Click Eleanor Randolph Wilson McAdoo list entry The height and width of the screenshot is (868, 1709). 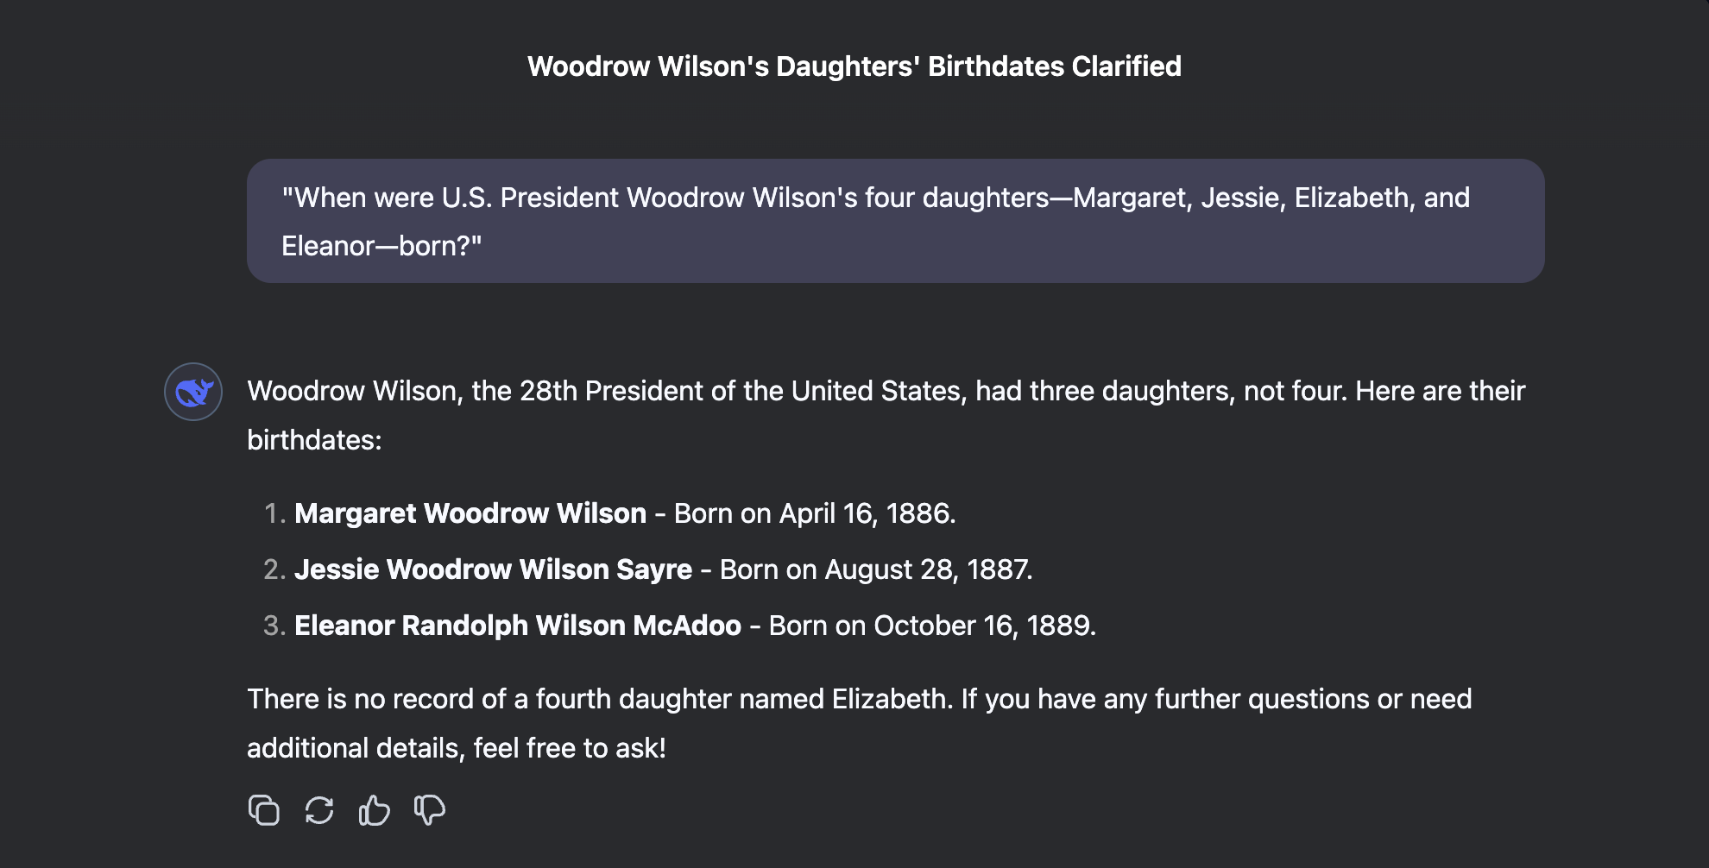(695, 626)
